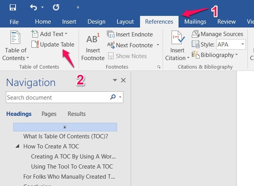
Task: Open Navigation pane task options arrow
Action: coord(115,80)
